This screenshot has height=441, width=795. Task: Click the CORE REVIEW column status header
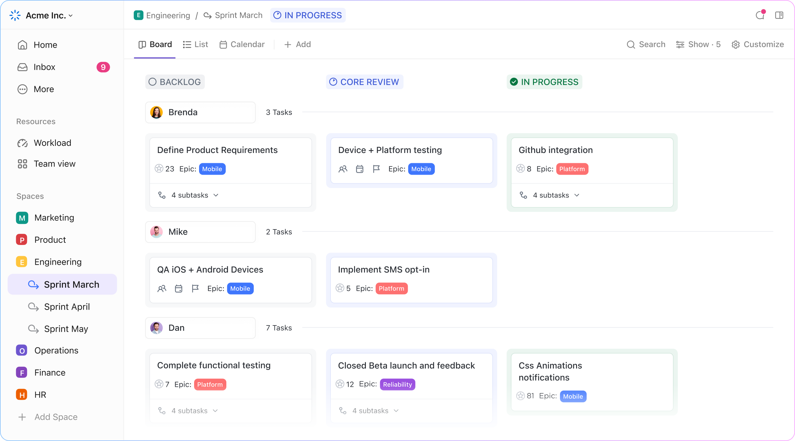pos(364,82)
